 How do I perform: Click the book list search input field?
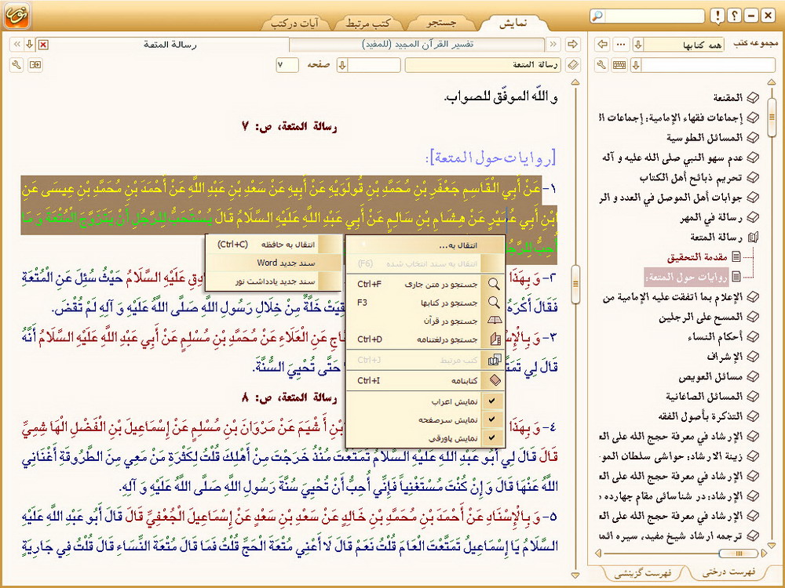[708, 65]
